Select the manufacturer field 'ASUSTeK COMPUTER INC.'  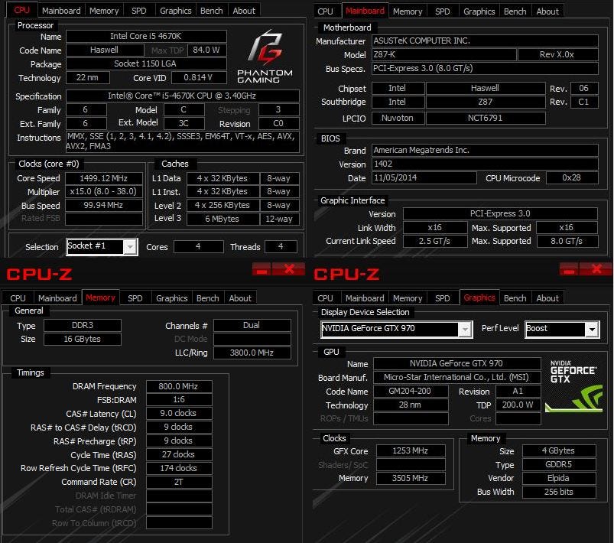pos(485,41)
